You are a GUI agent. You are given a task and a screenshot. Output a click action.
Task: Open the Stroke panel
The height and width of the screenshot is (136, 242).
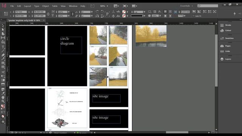point(228,25)
